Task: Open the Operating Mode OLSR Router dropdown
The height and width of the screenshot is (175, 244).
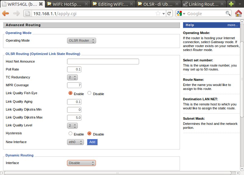Action: click(x=81, y=41)
